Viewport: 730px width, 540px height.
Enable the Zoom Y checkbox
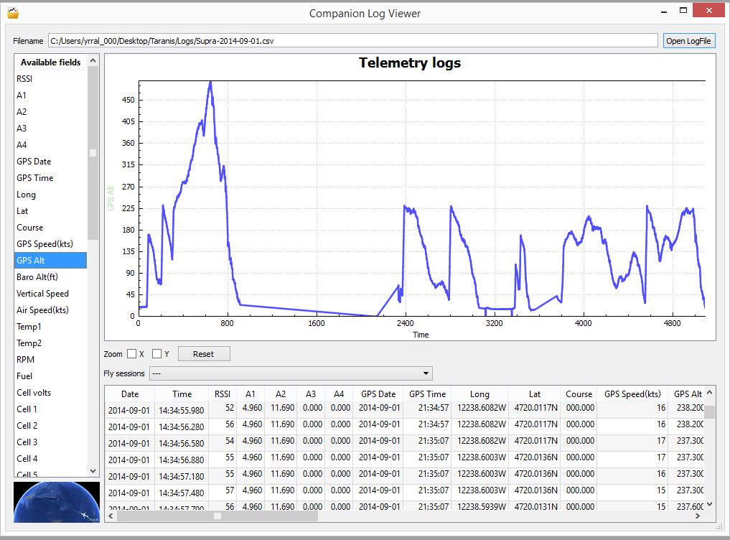[157, 354]
